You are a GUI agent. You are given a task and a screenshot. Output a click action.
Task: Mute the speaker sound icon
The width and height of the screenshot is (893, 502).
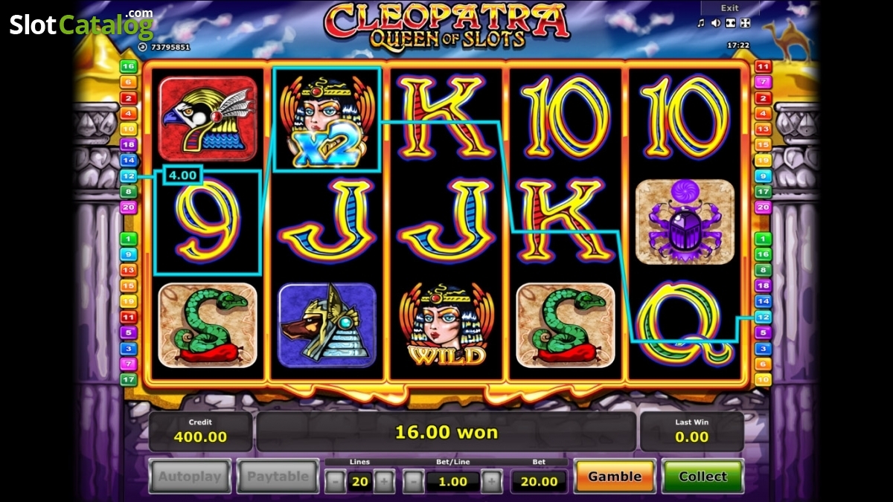(x=715, y=23)
